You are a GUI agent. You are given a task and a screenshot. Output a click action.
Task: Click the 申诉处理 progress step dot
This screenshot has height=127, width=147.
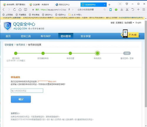pyautogui.click(x=70, y=53)
